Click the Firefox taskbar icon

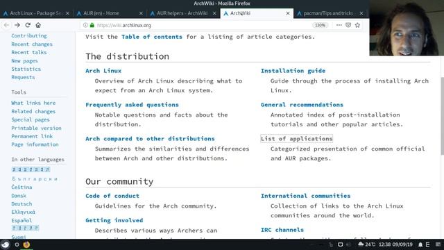pyautogui.click(x=26, y=244)
